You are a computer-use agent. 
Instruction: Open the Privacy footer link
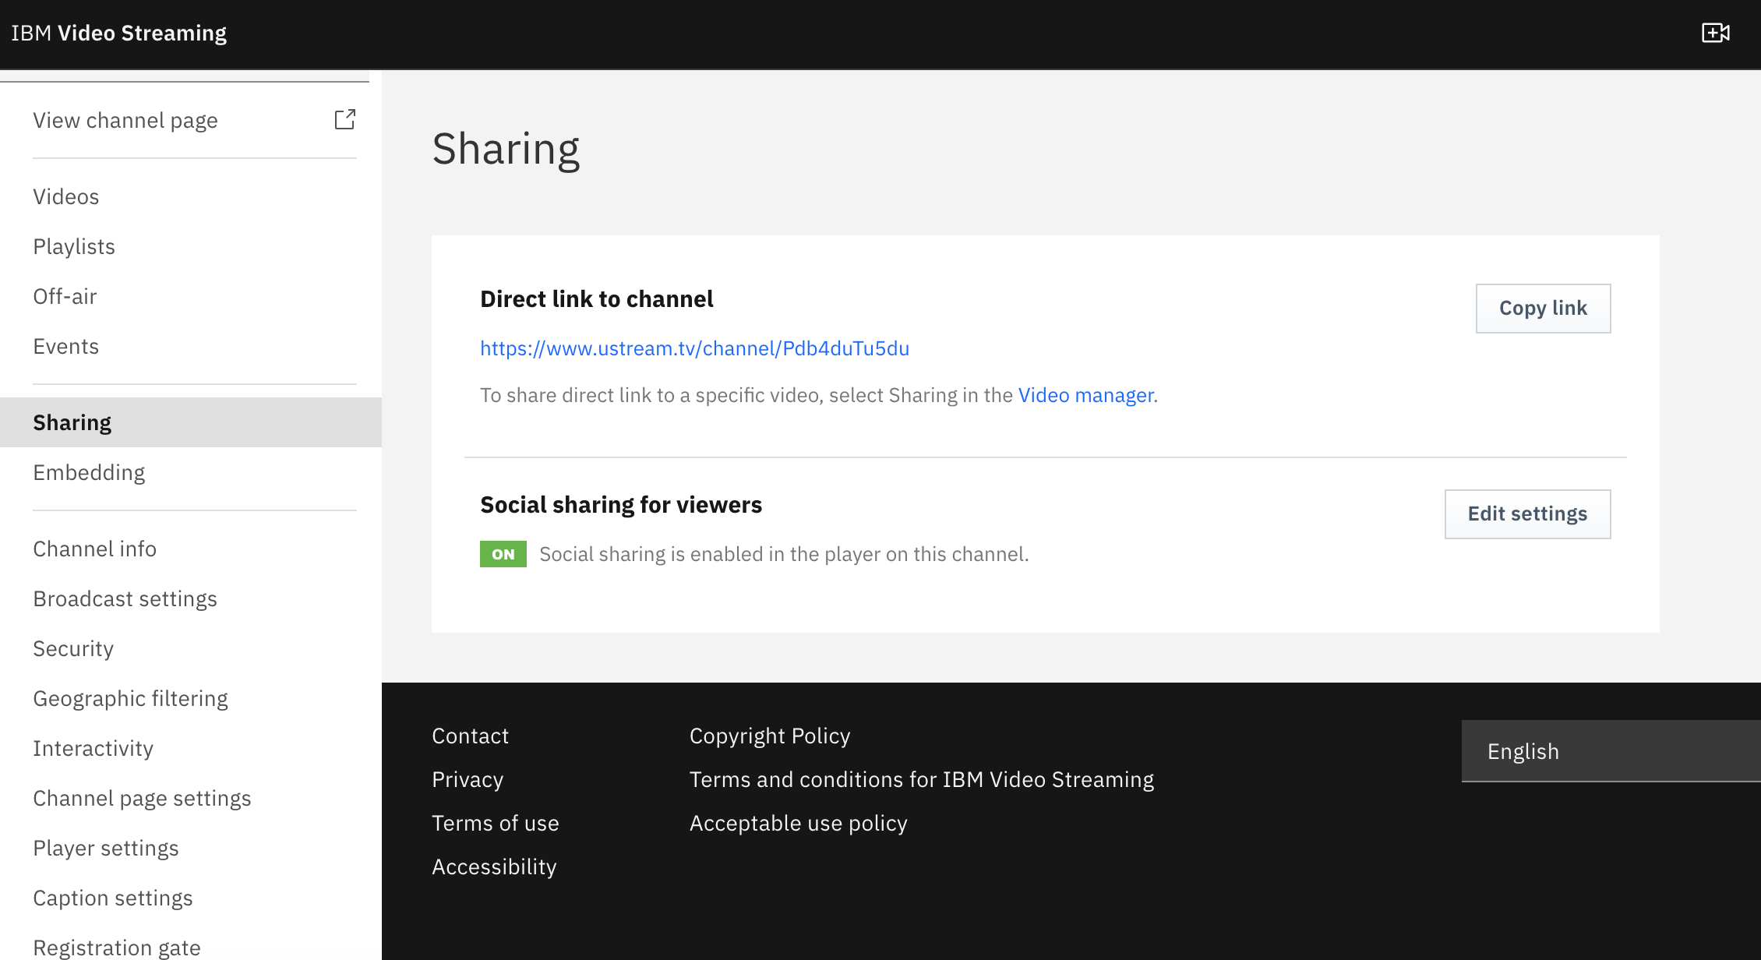pos(468,779)
